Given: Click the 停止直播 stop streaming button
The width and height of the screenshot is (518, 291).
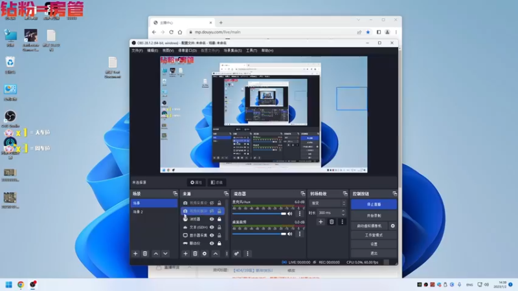Looking at the screenshot, I should [374, 204].
